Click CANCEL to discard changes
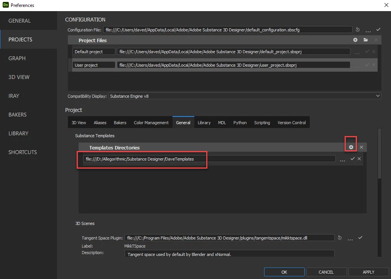 326,272
